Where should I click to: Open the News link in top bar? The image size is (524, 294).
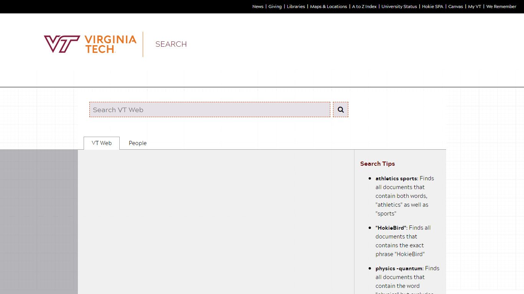[x=258, y=7]
